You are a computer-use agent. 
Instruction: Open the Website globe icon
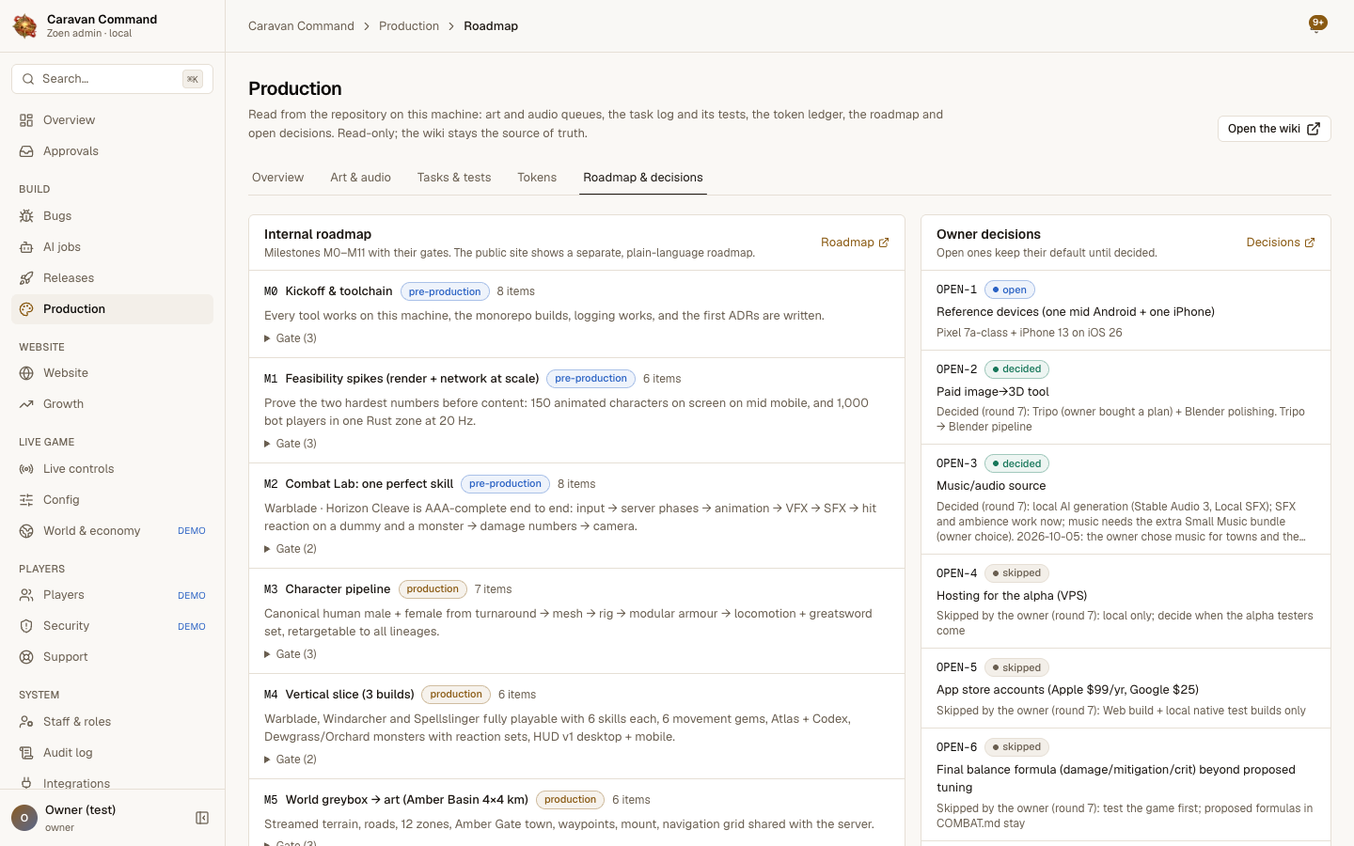[x=26, y=373]
